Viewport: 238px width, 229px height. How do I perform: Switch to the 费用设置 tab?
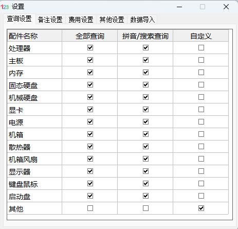coord(81,20)
